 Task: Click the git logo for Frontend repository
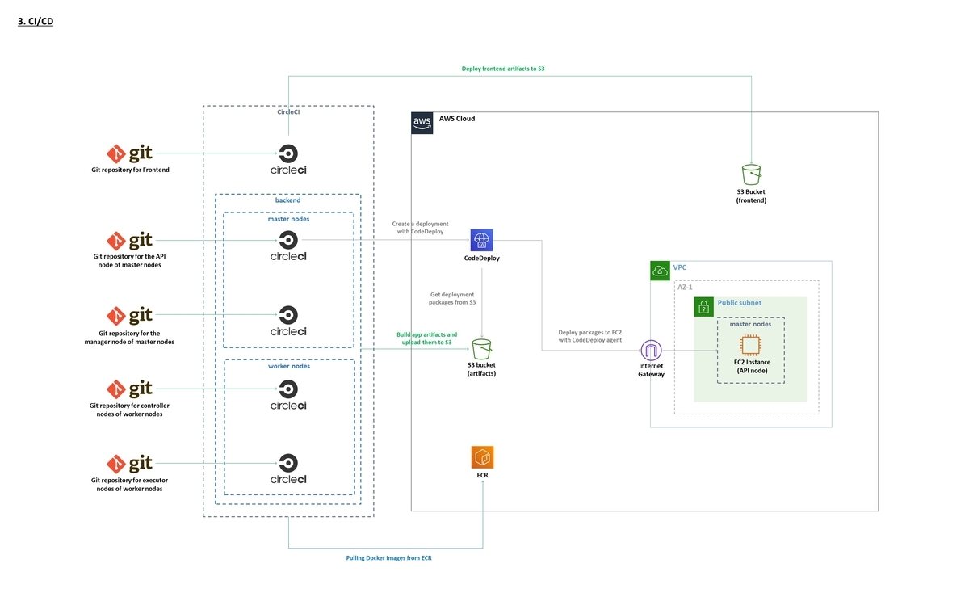[130, 153]
